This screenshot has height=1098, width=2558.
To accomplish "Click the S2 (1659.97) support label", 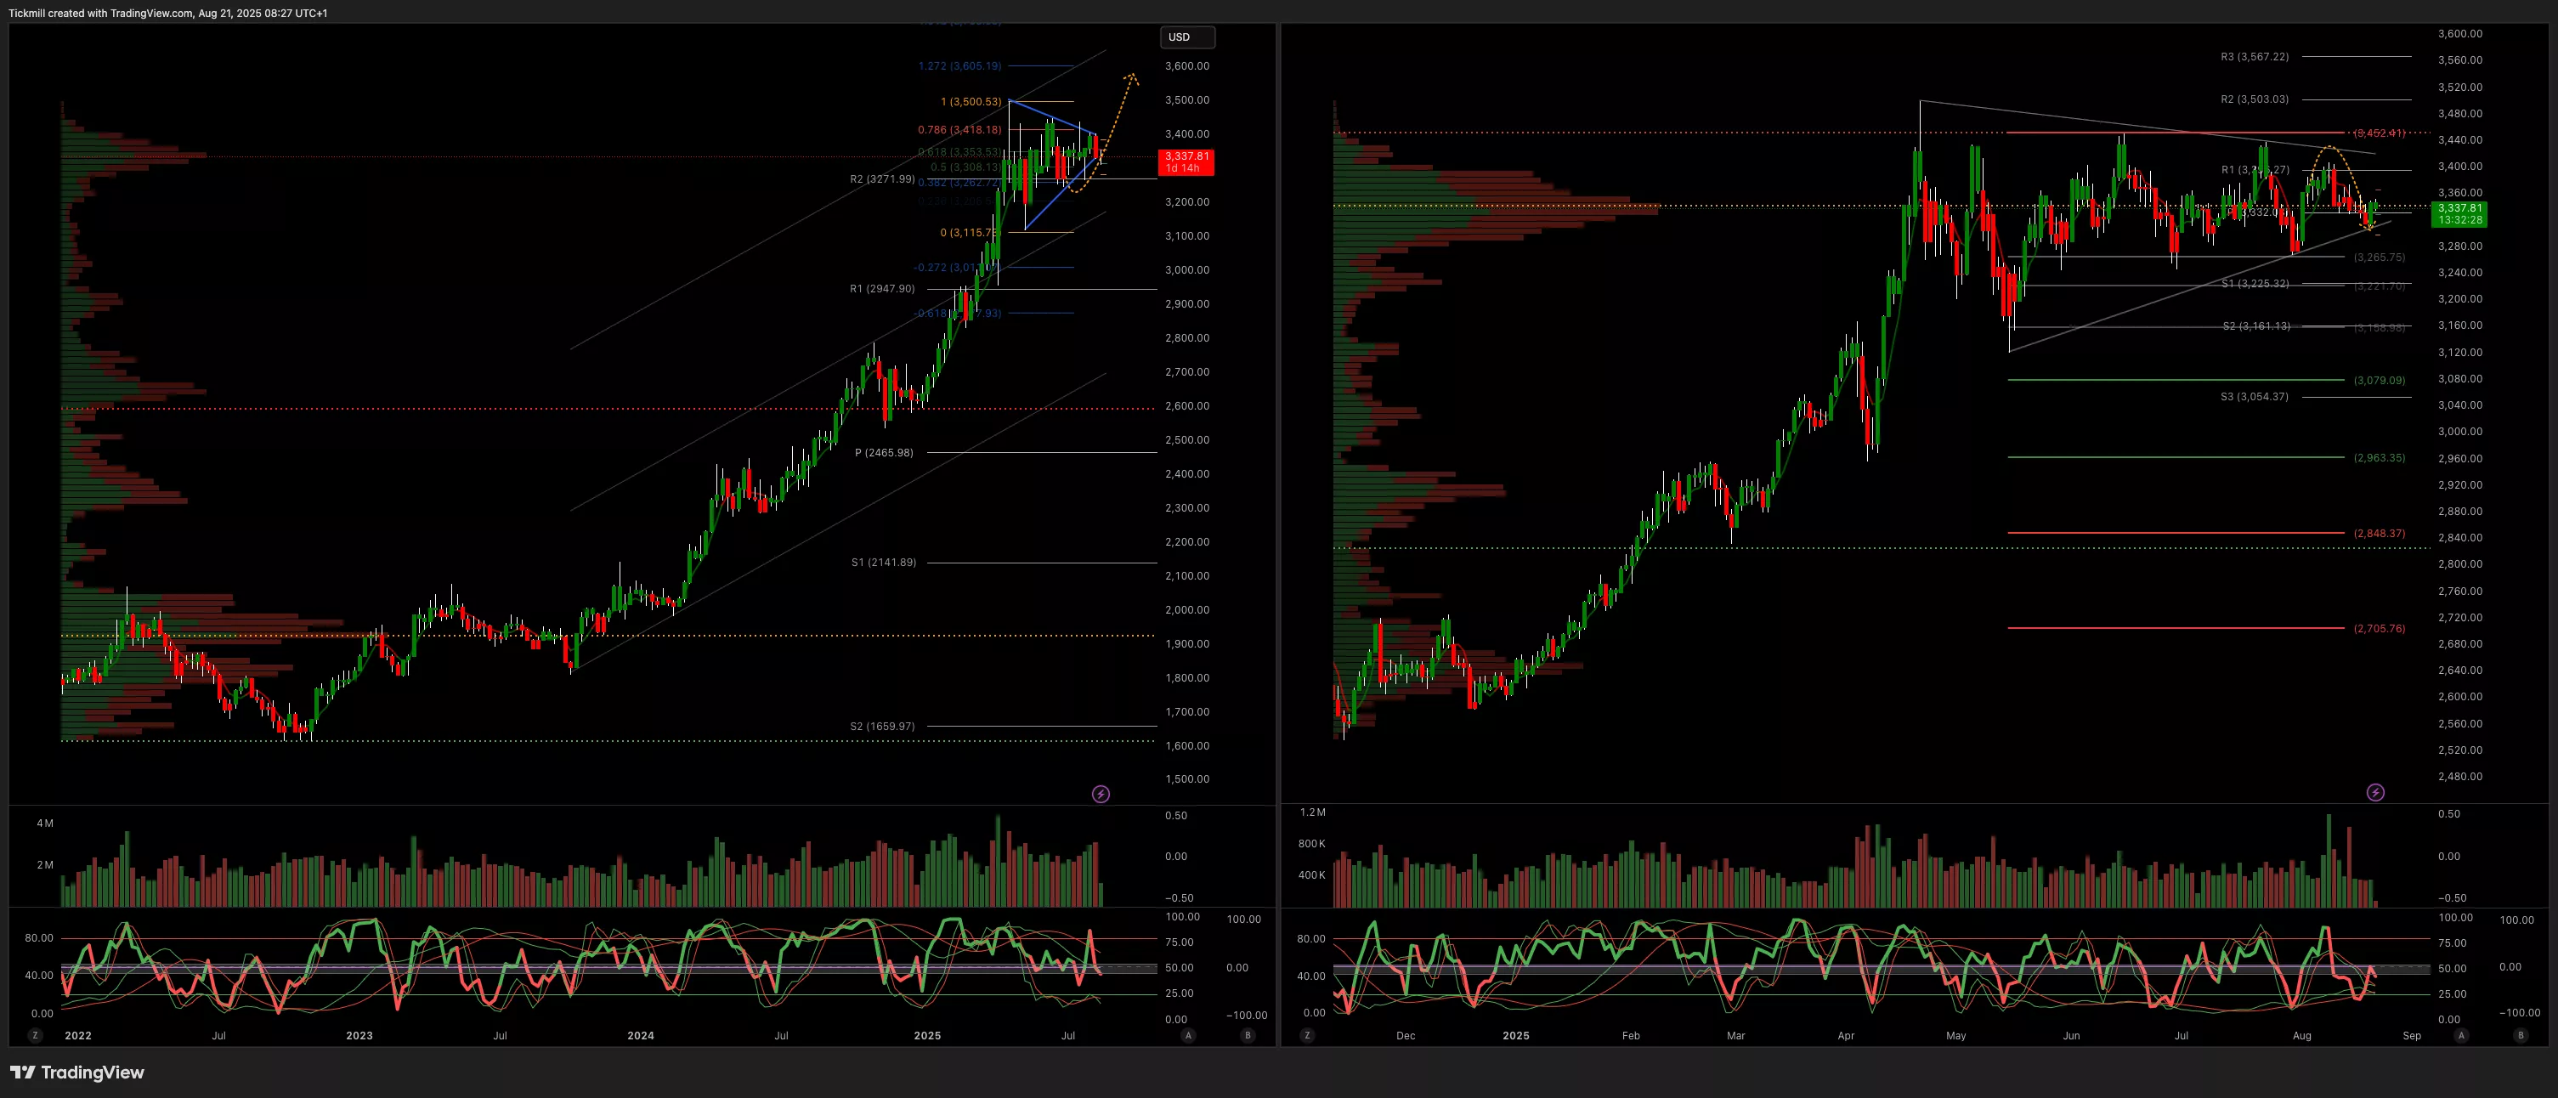I will click(882, 727).
